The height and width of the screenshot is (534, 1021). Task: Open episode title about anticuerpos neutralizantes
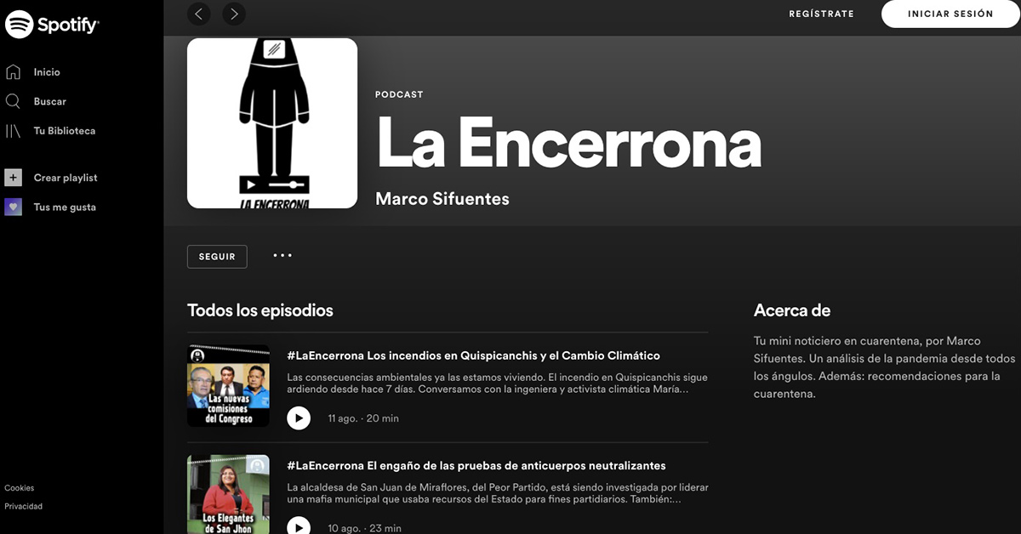click(476, 465)
